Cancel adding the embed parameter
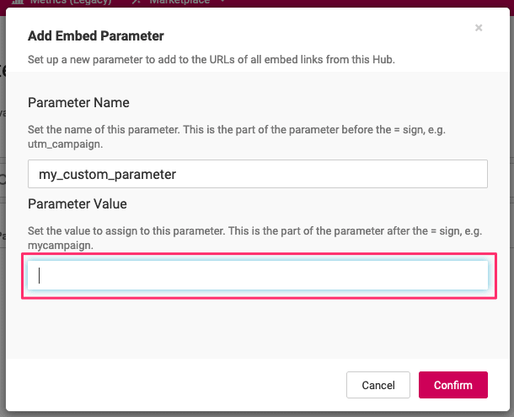The width and height of the screenshot is (514, 417). pos(378,385)
